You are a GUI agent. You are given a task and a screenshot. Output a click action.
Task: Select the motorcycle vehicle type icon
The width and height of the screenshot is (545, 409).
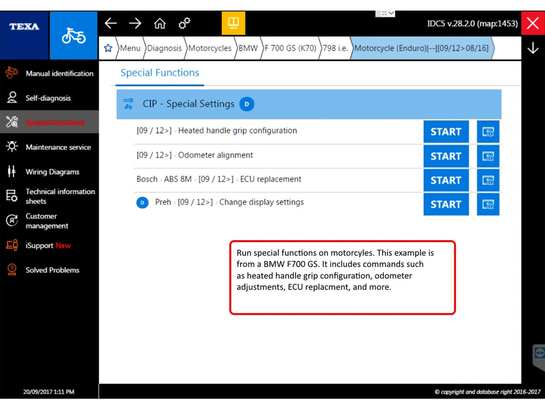[74, 36]
